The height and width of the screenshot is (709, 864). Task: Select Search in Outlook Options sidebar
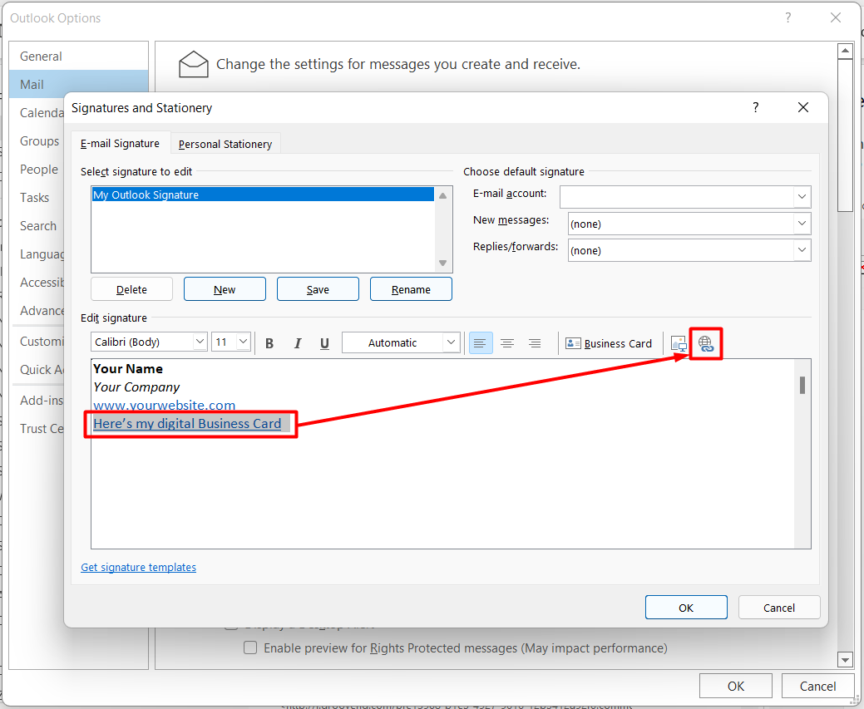(x=38, y=226)
